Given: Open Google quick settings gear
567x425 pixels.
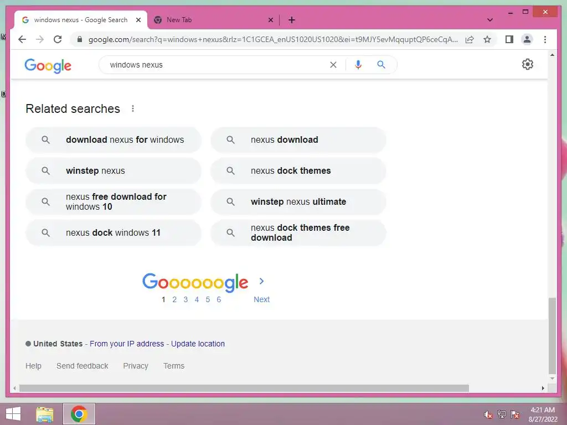Looking at the screenshot, I should (527, 64).
